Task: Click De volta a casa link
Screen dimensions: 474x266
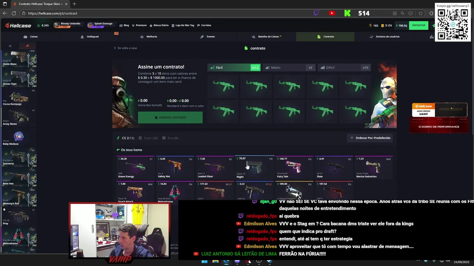Action: 125,48
